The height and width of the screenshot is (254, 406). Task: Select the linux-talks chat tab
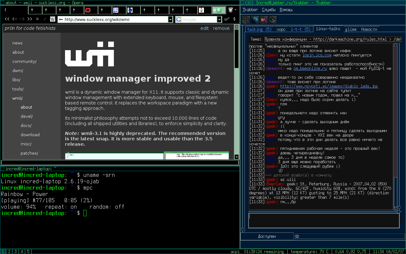pyautogui.click(x=328, y=29)
